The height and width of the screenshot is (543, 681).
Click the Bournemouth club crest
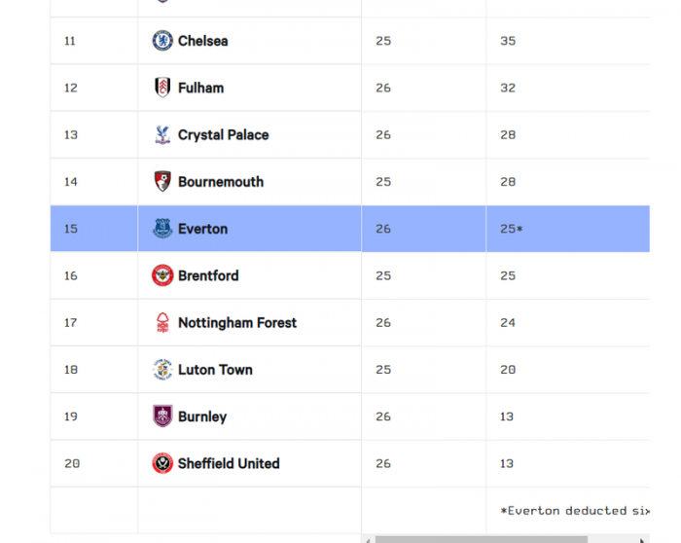tap(162, 182)
